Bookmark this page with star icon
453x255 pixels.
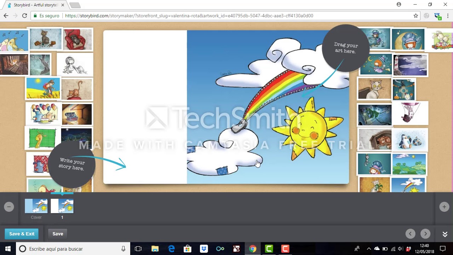[416, 16]
